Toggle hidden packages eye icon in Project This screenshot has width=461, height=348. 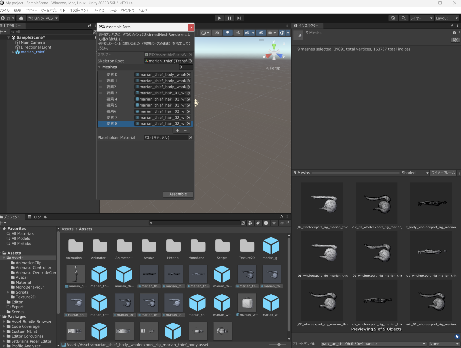(285, 223)
